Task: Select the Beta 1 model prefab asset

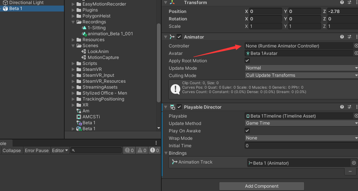Action: (86, 129)
